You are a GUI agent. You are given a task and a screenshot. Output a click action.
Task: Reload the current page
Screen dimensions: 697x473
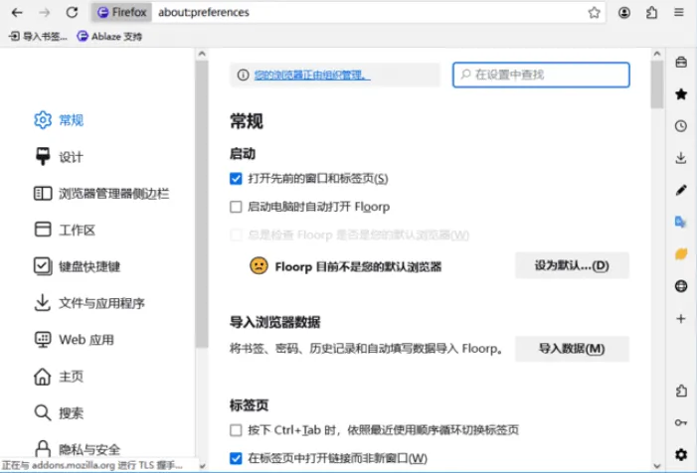[72, 13]
